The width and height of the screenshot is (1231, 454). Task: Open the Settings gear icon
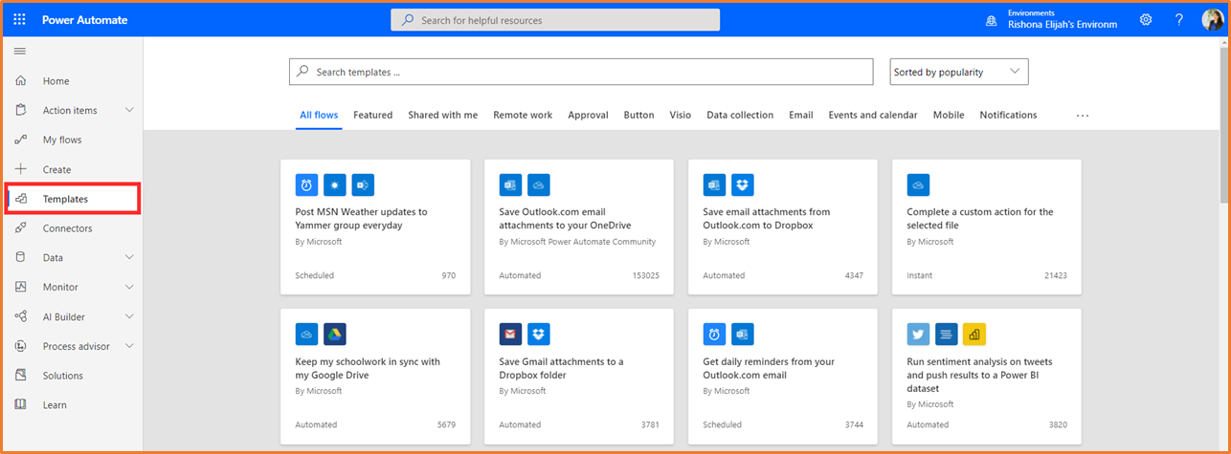coord(1146,19)
